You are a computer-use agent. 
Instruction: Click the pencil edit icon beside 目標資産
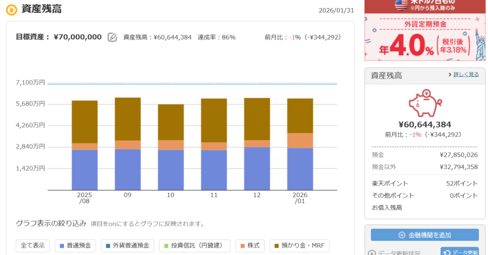tap(112, 37)
